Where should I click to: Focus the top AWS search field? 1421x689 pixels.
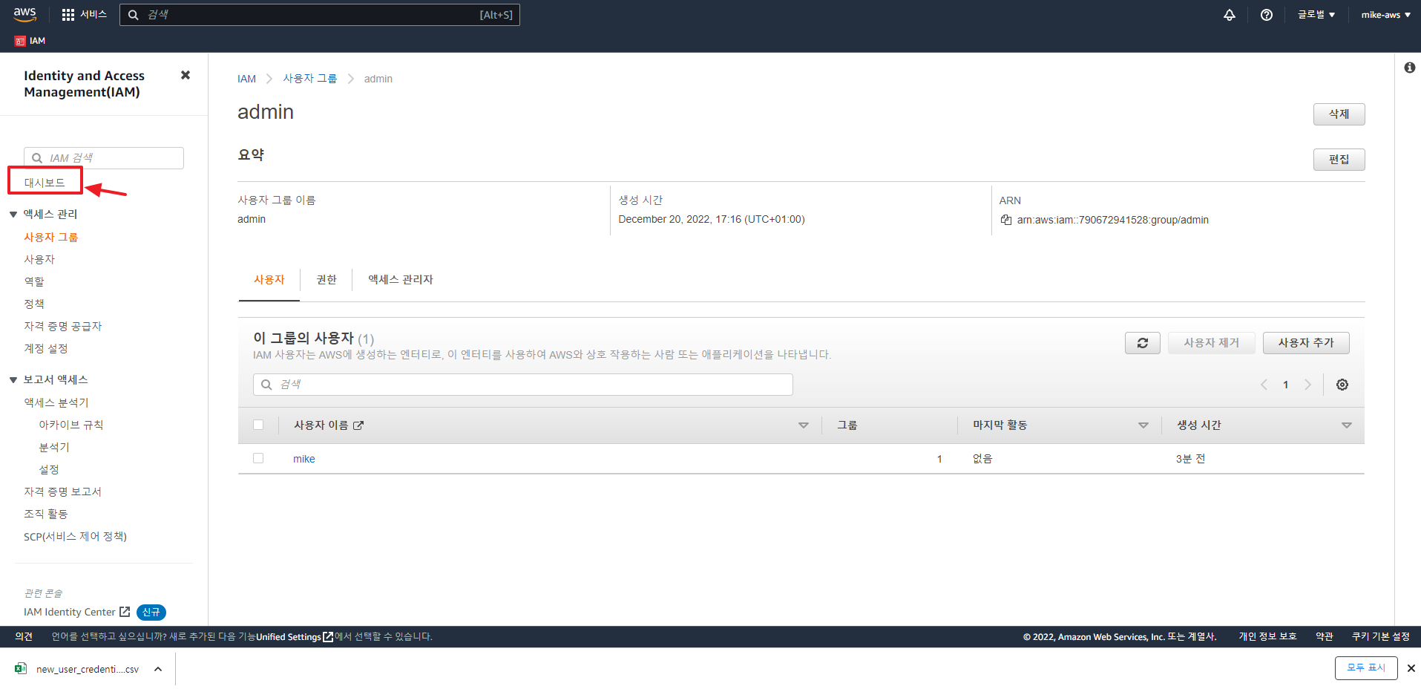[x=319, y=15]
